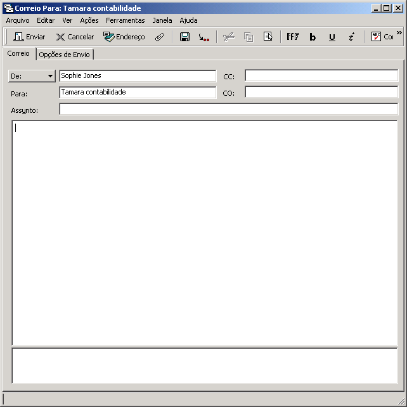Viewport: 407px width, 407px height.
Task: Close the Correio window
Action: 398,8
